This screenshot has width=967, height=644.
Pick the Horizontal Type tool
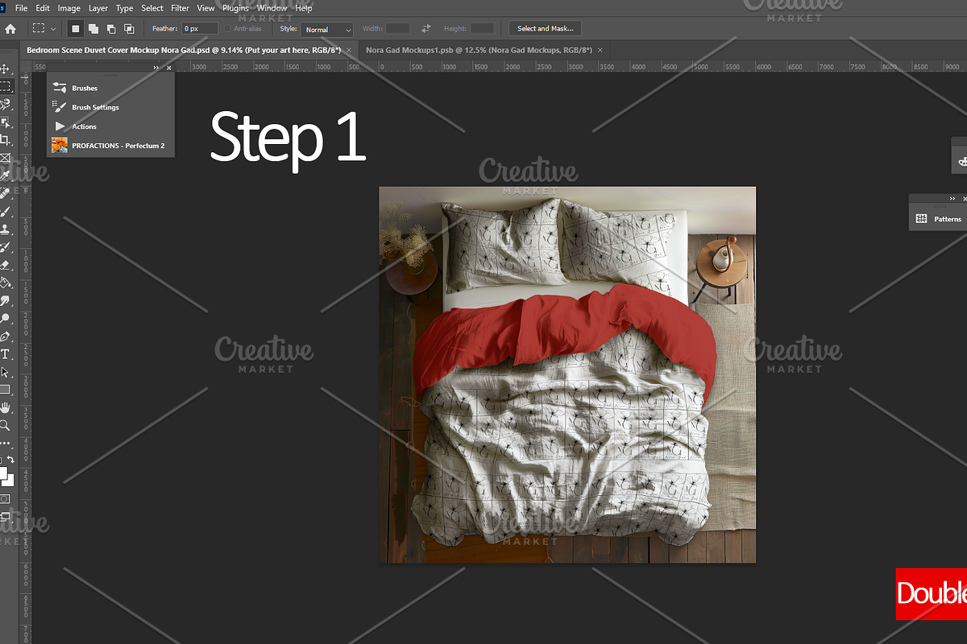[5, 354]
